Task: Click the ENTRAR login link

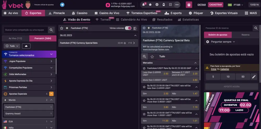Action: 201,5
